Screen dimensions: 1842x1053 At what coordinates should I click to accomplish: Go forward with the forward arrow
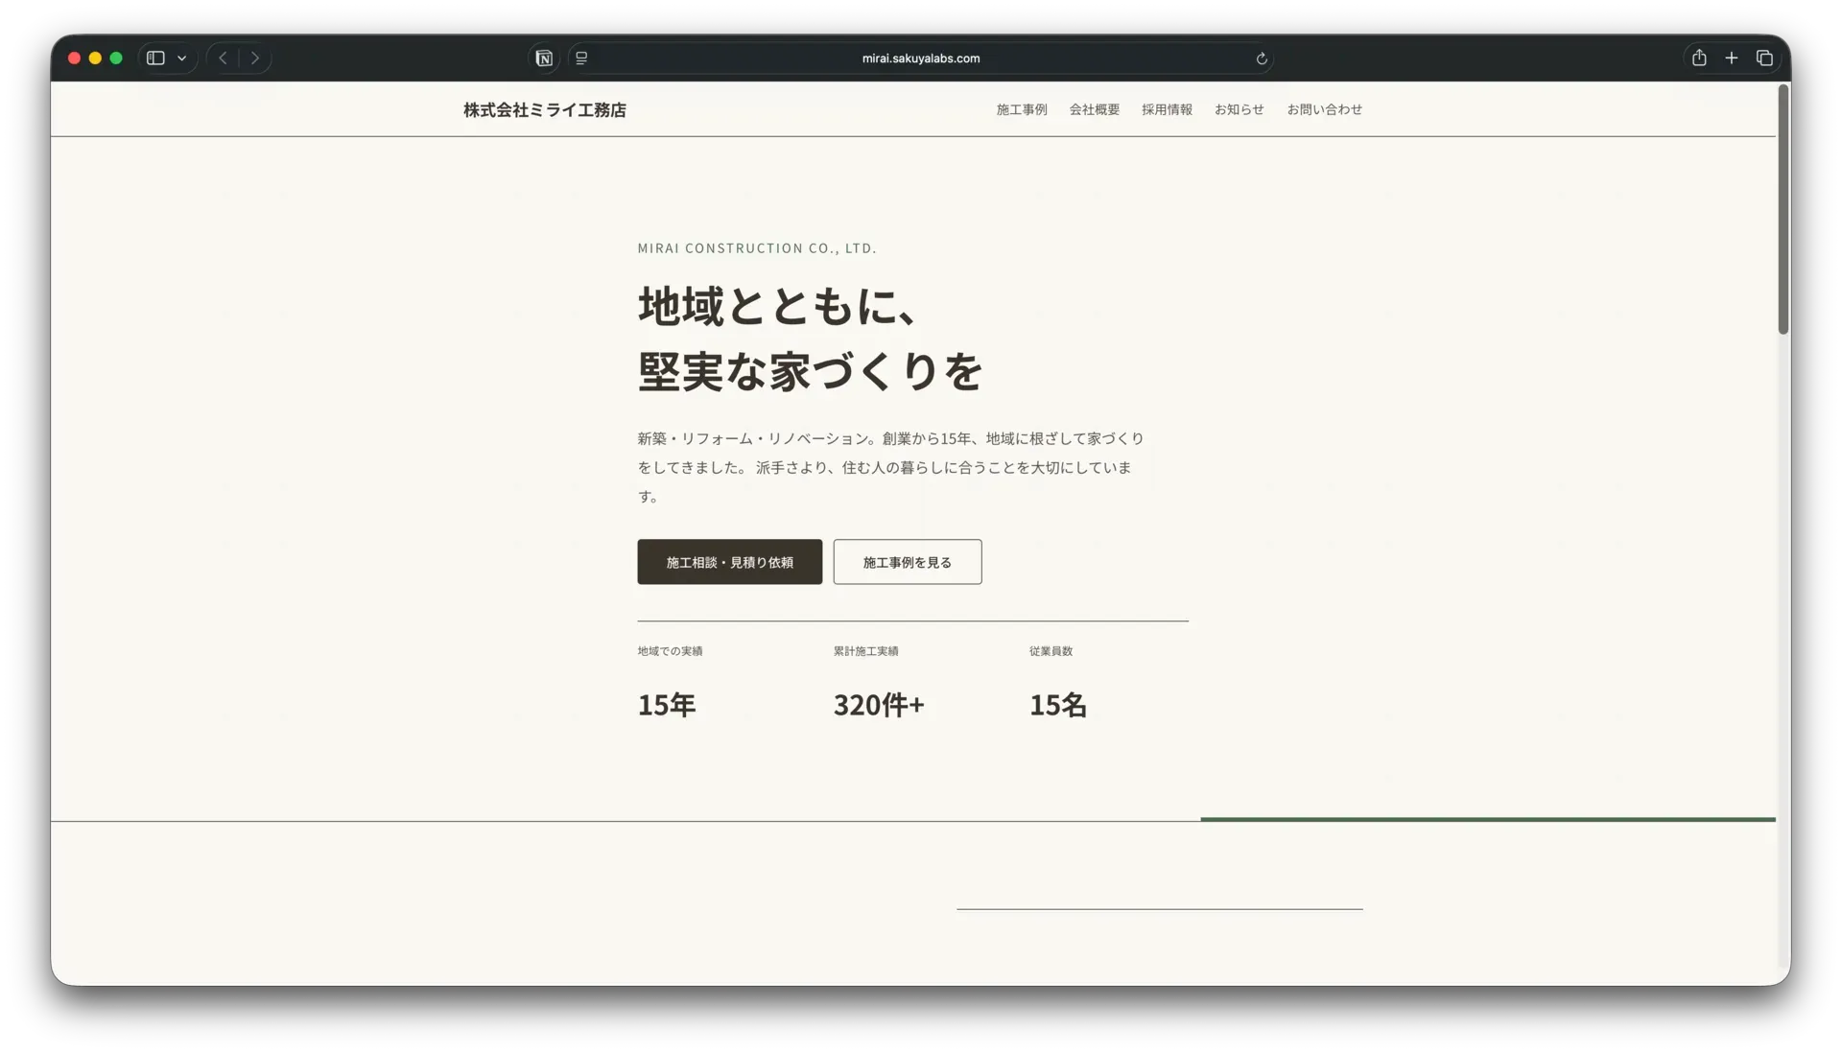[x=255, y=58]
